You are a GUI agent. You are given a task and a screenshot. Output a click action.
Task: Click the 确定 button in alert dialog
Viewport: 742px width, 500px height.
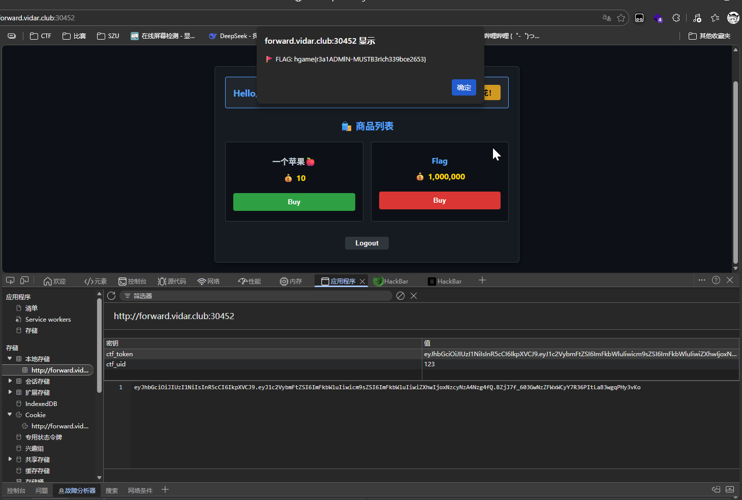tap(463, 87)
